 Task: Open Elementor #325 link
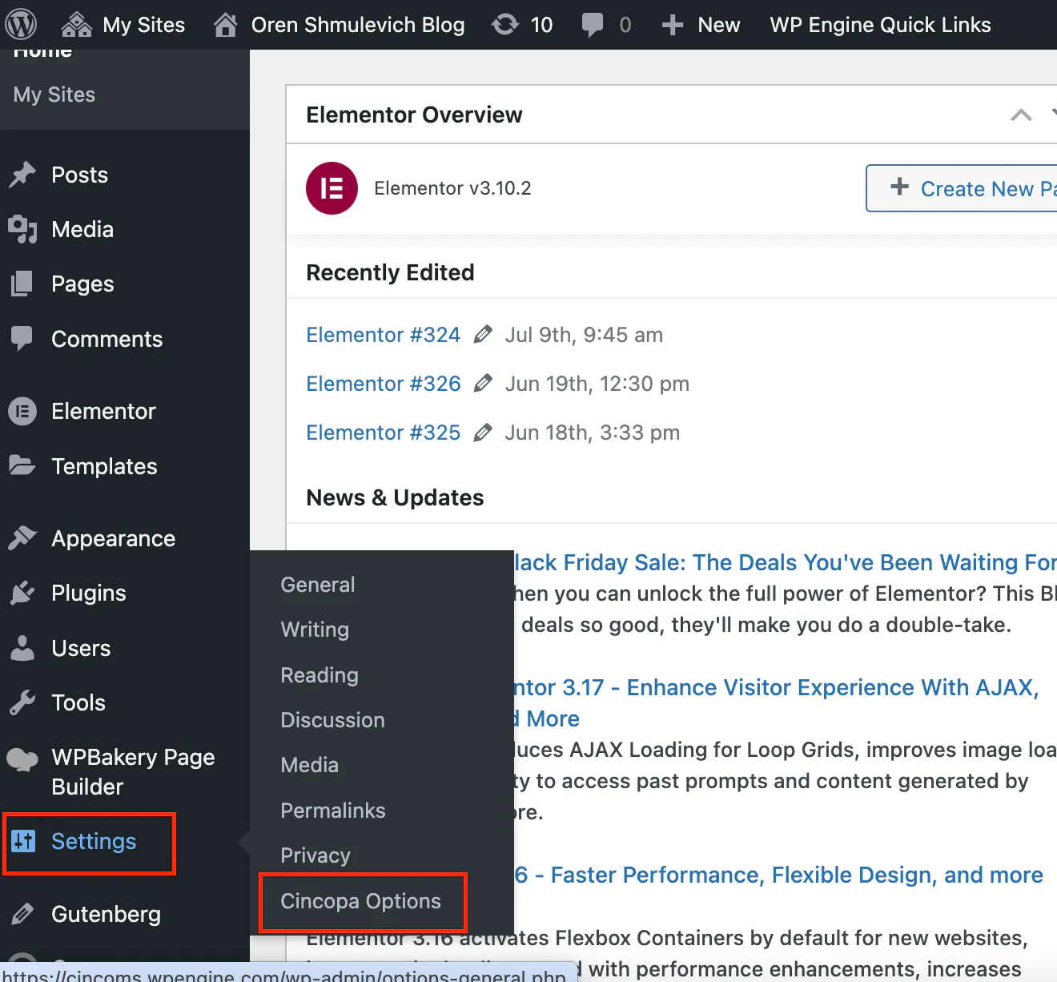[x=383, y=433]
